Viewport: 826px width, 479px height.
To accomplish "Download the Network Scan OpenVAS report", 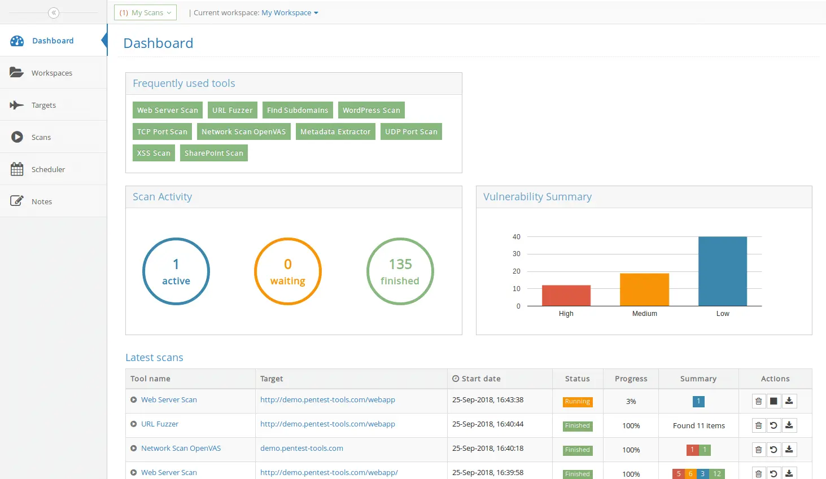I will click(x=789, y=449).
